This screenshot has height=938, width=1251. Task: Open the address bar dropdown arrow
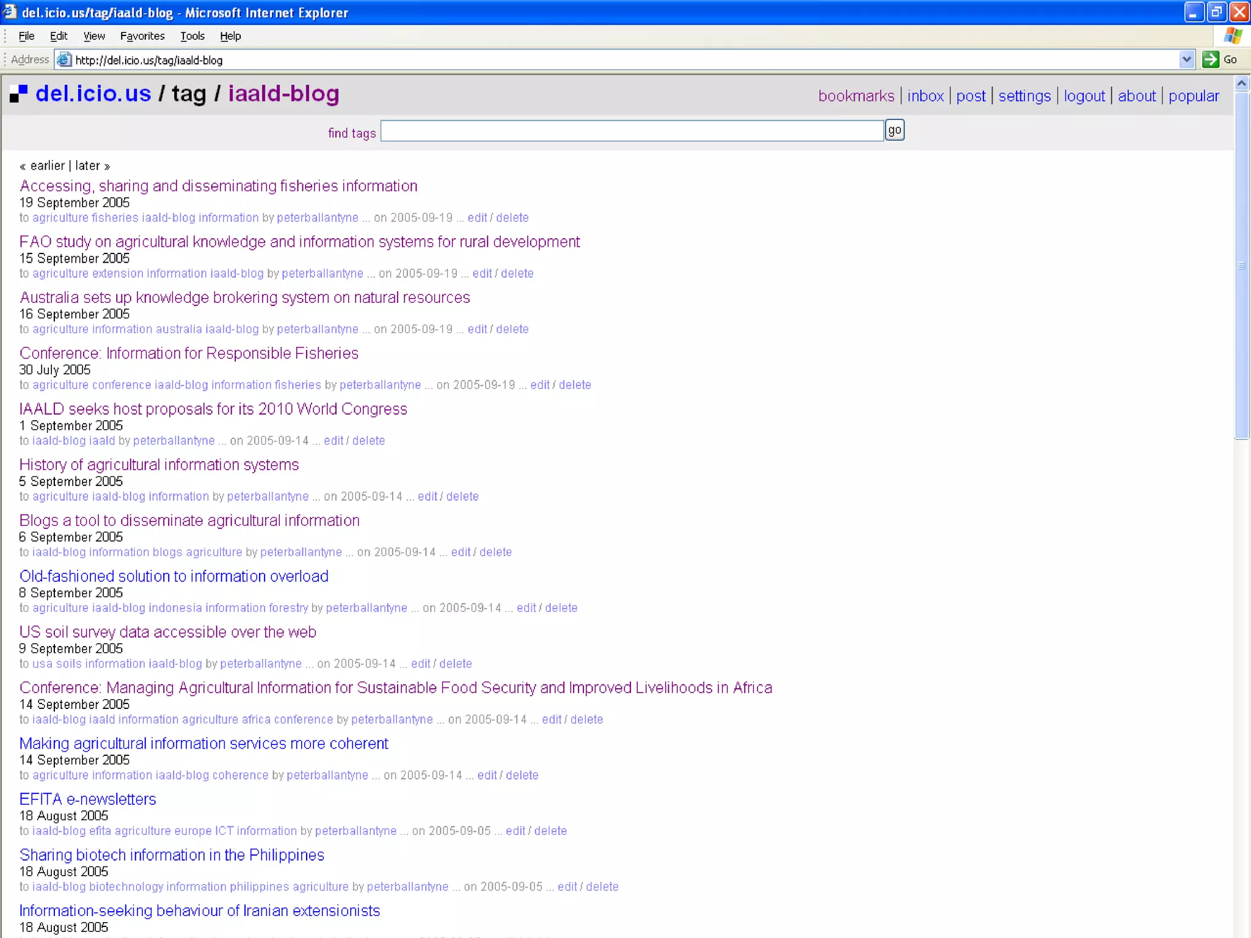coord(1186,59)
